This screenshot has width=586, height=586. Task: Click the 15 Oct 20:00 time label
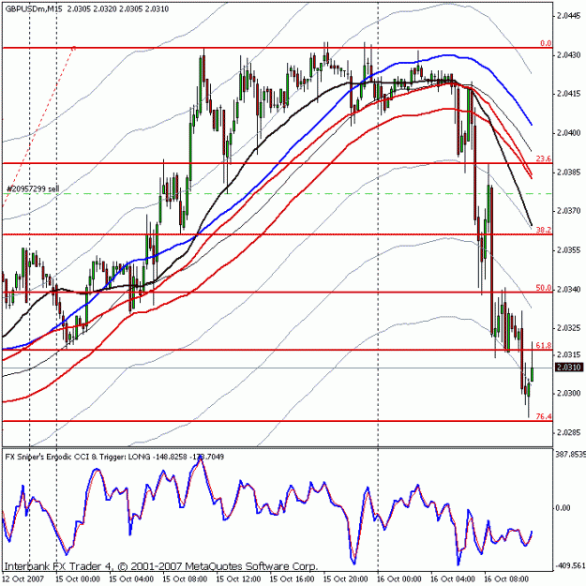346,579
